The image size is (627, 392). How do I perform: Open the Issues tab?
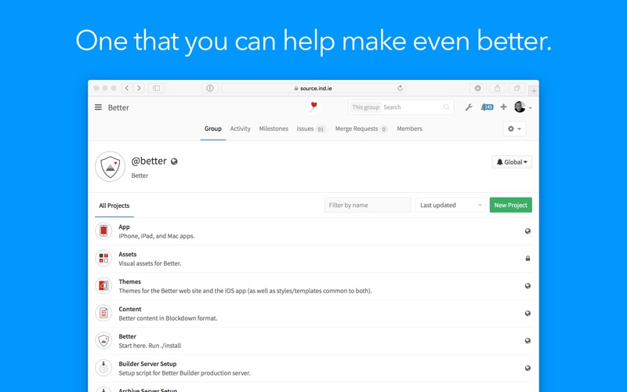click(310, 129)
